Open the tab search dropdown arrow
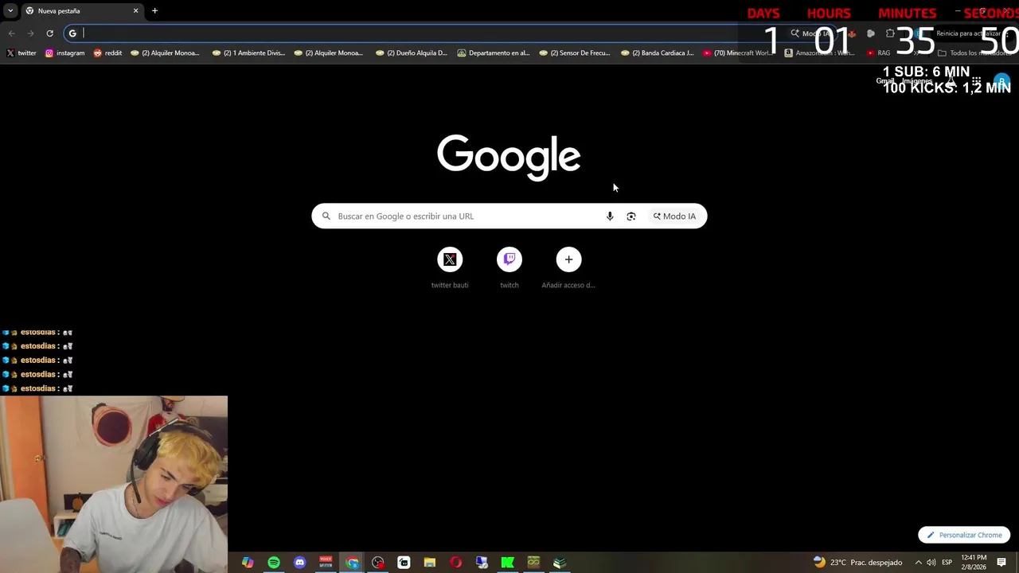The image size is (1019, 573). tap(10, 11)
